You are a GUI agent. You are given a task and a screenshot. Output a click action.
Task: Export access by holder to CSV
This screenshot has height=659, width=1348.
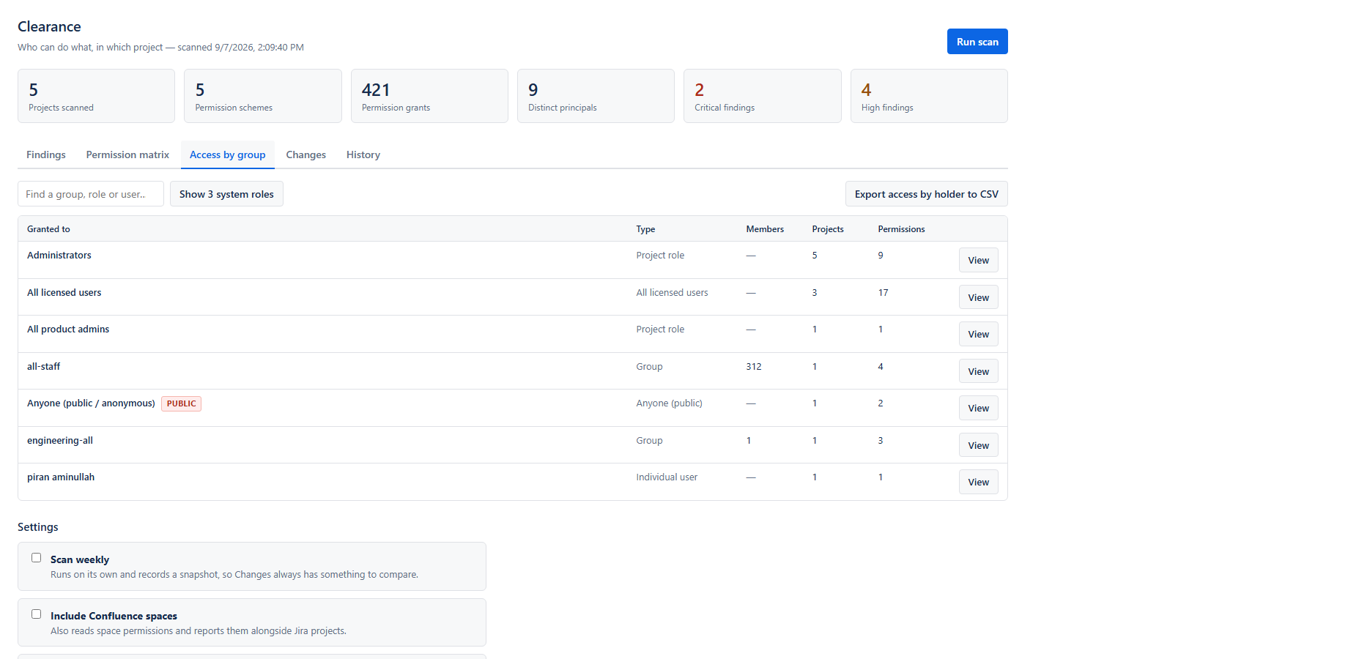(x=927, y=194)
